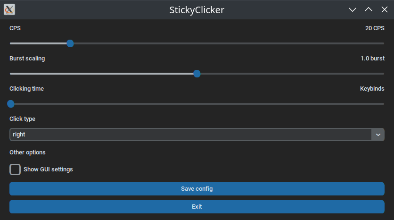Enable the Show GUI settings checkbox
This screenshot has height=220, width=394.
point(15,169)
